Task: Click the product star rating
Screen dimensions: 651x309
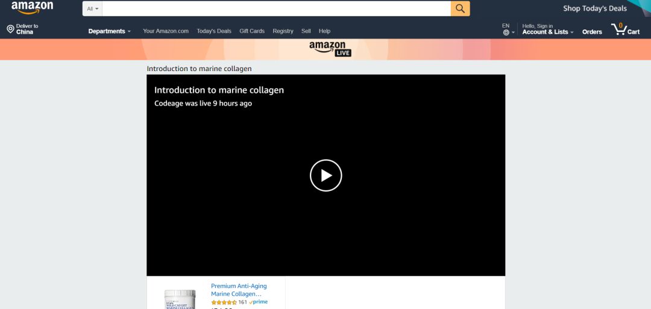Action: click(x=224, y=302)
